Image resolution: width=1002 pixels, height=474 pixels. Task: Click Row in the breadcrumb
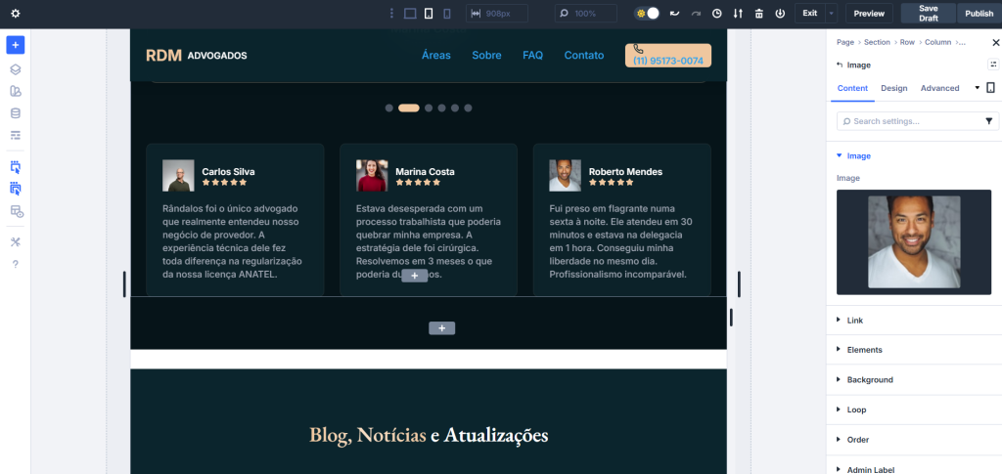coord(907,42)
